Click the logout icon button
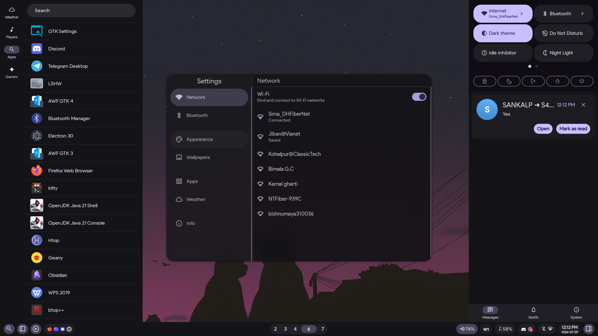The width and height of the screenshot is (598, 336). coord(533,81)
